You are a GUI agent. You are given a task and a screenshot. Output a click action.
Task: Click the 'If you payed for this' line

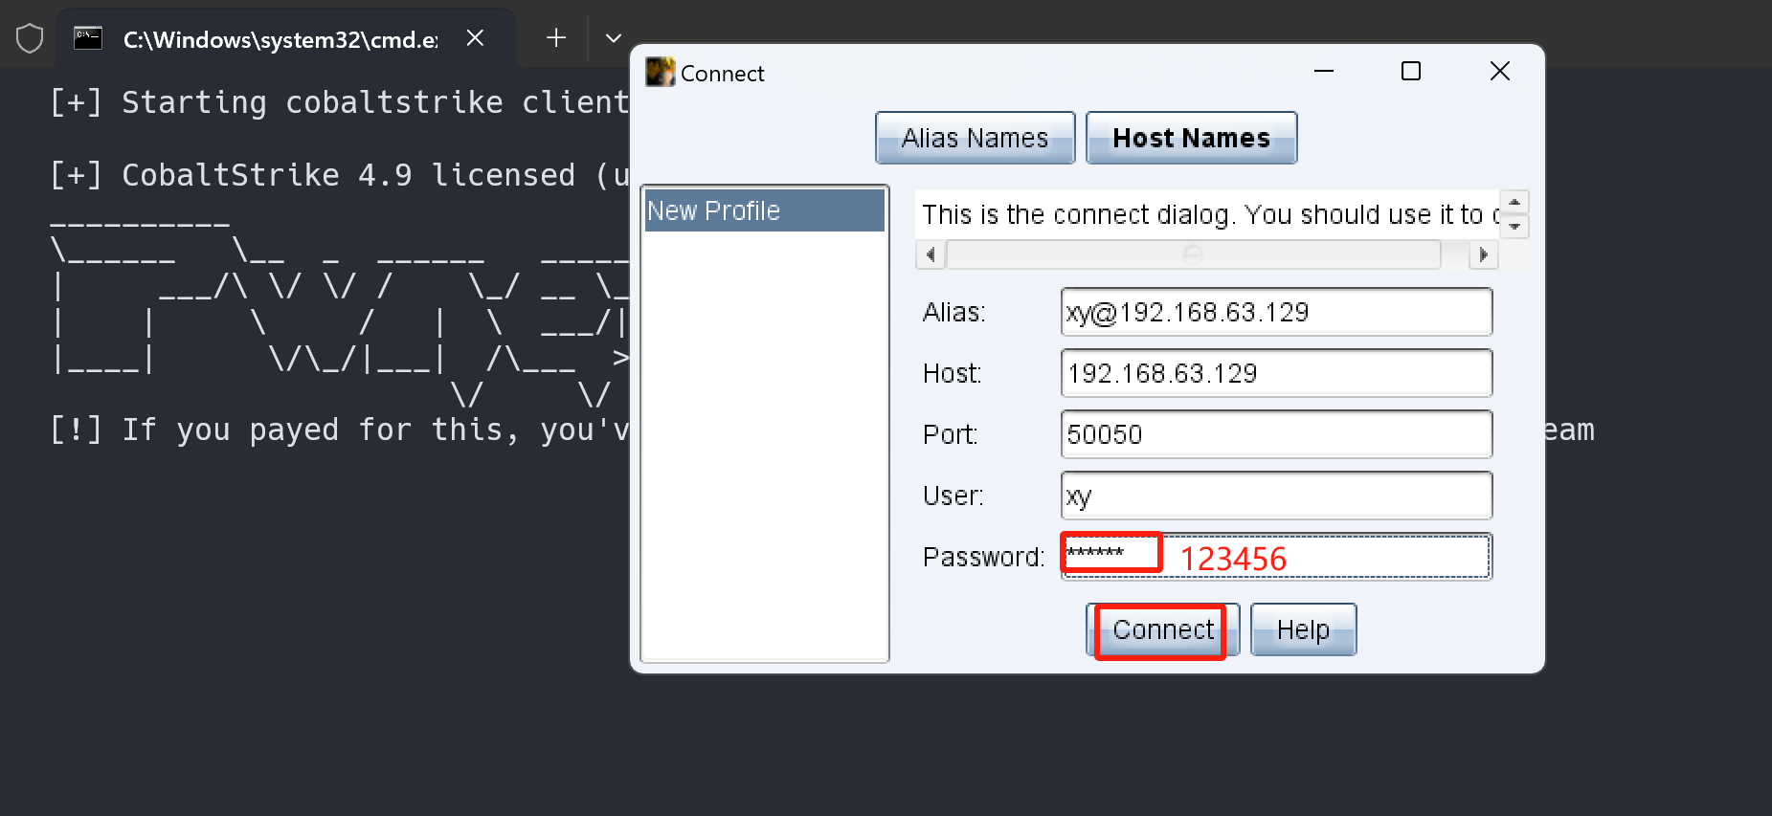point(339,430)
